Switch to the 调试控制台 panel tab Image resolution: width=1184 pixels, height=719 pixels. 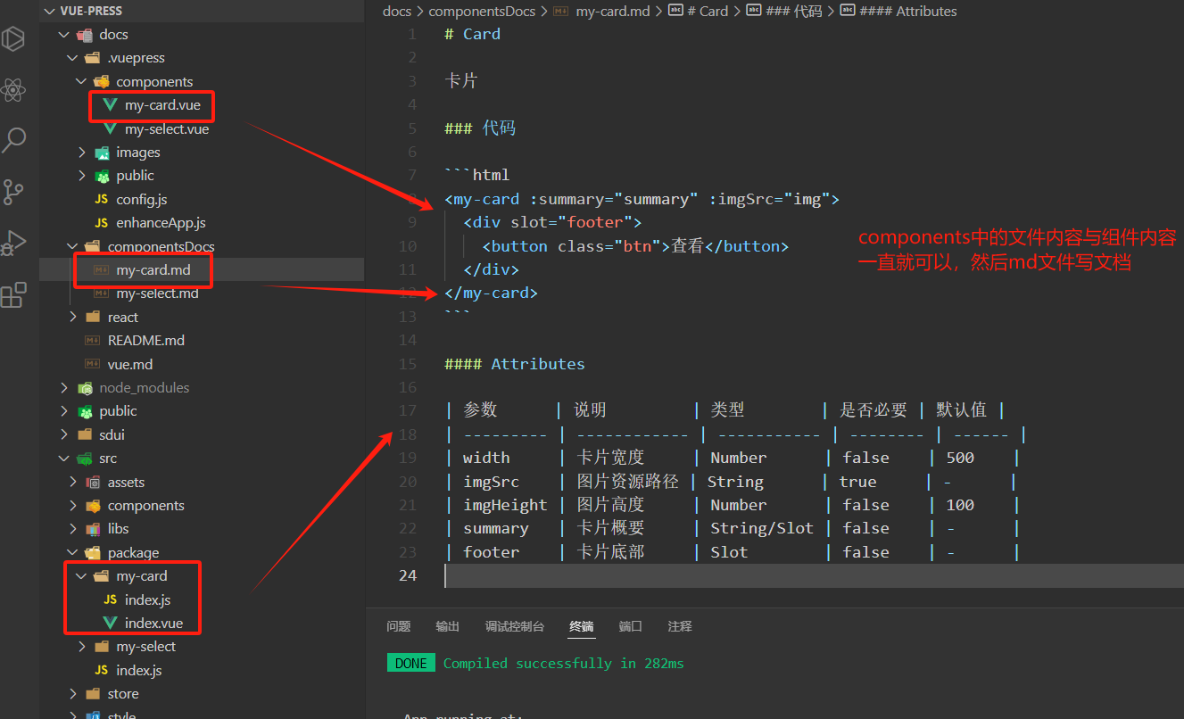(x=515, y=626)
